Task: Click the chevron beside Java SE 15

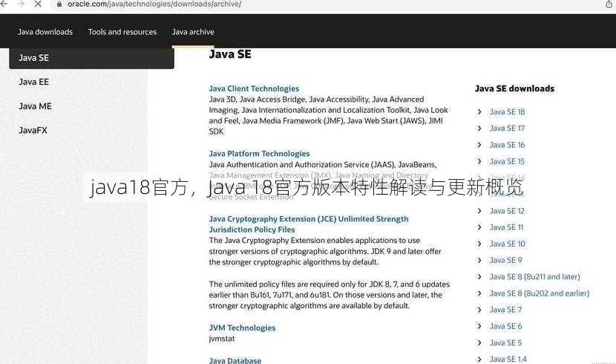Action: point(479,161)
